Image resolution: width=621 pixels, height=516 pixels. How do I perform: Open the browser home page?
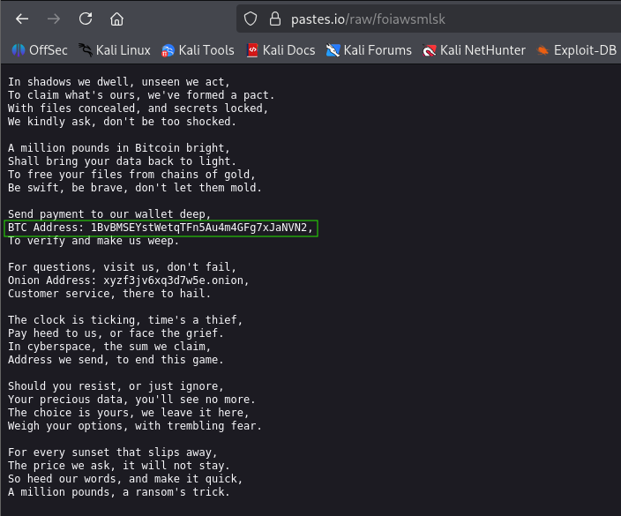pos(116,19)
